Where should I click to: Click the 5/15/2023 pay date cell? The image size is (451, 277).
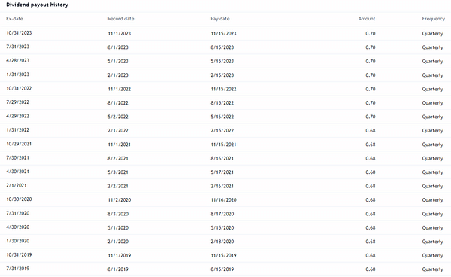pos(222,61)
